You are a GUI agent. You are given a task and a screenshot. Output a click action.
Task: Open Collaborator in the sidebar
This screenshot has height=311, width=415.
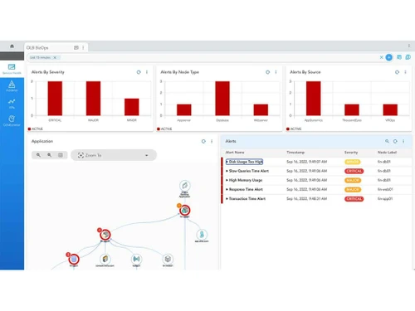click(12, 121)
